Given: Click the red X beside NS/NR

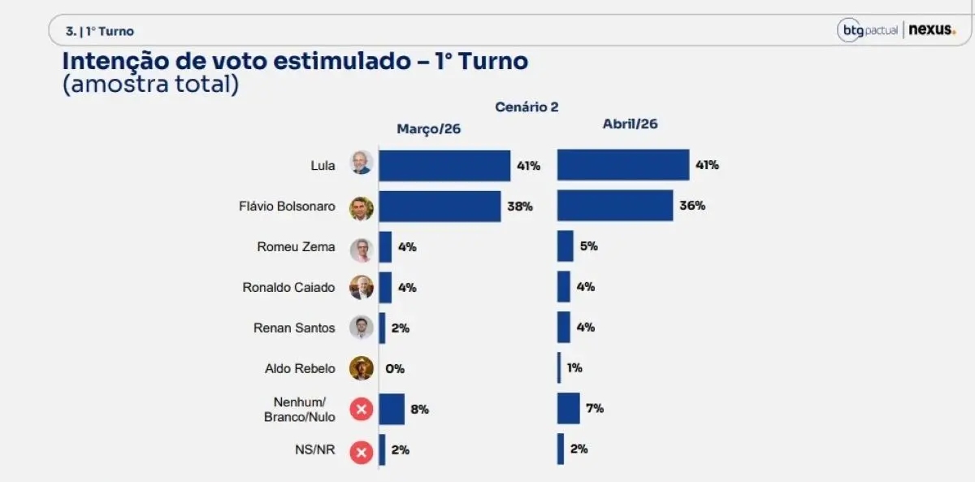Looking at the screenshot, I should 362,452.
